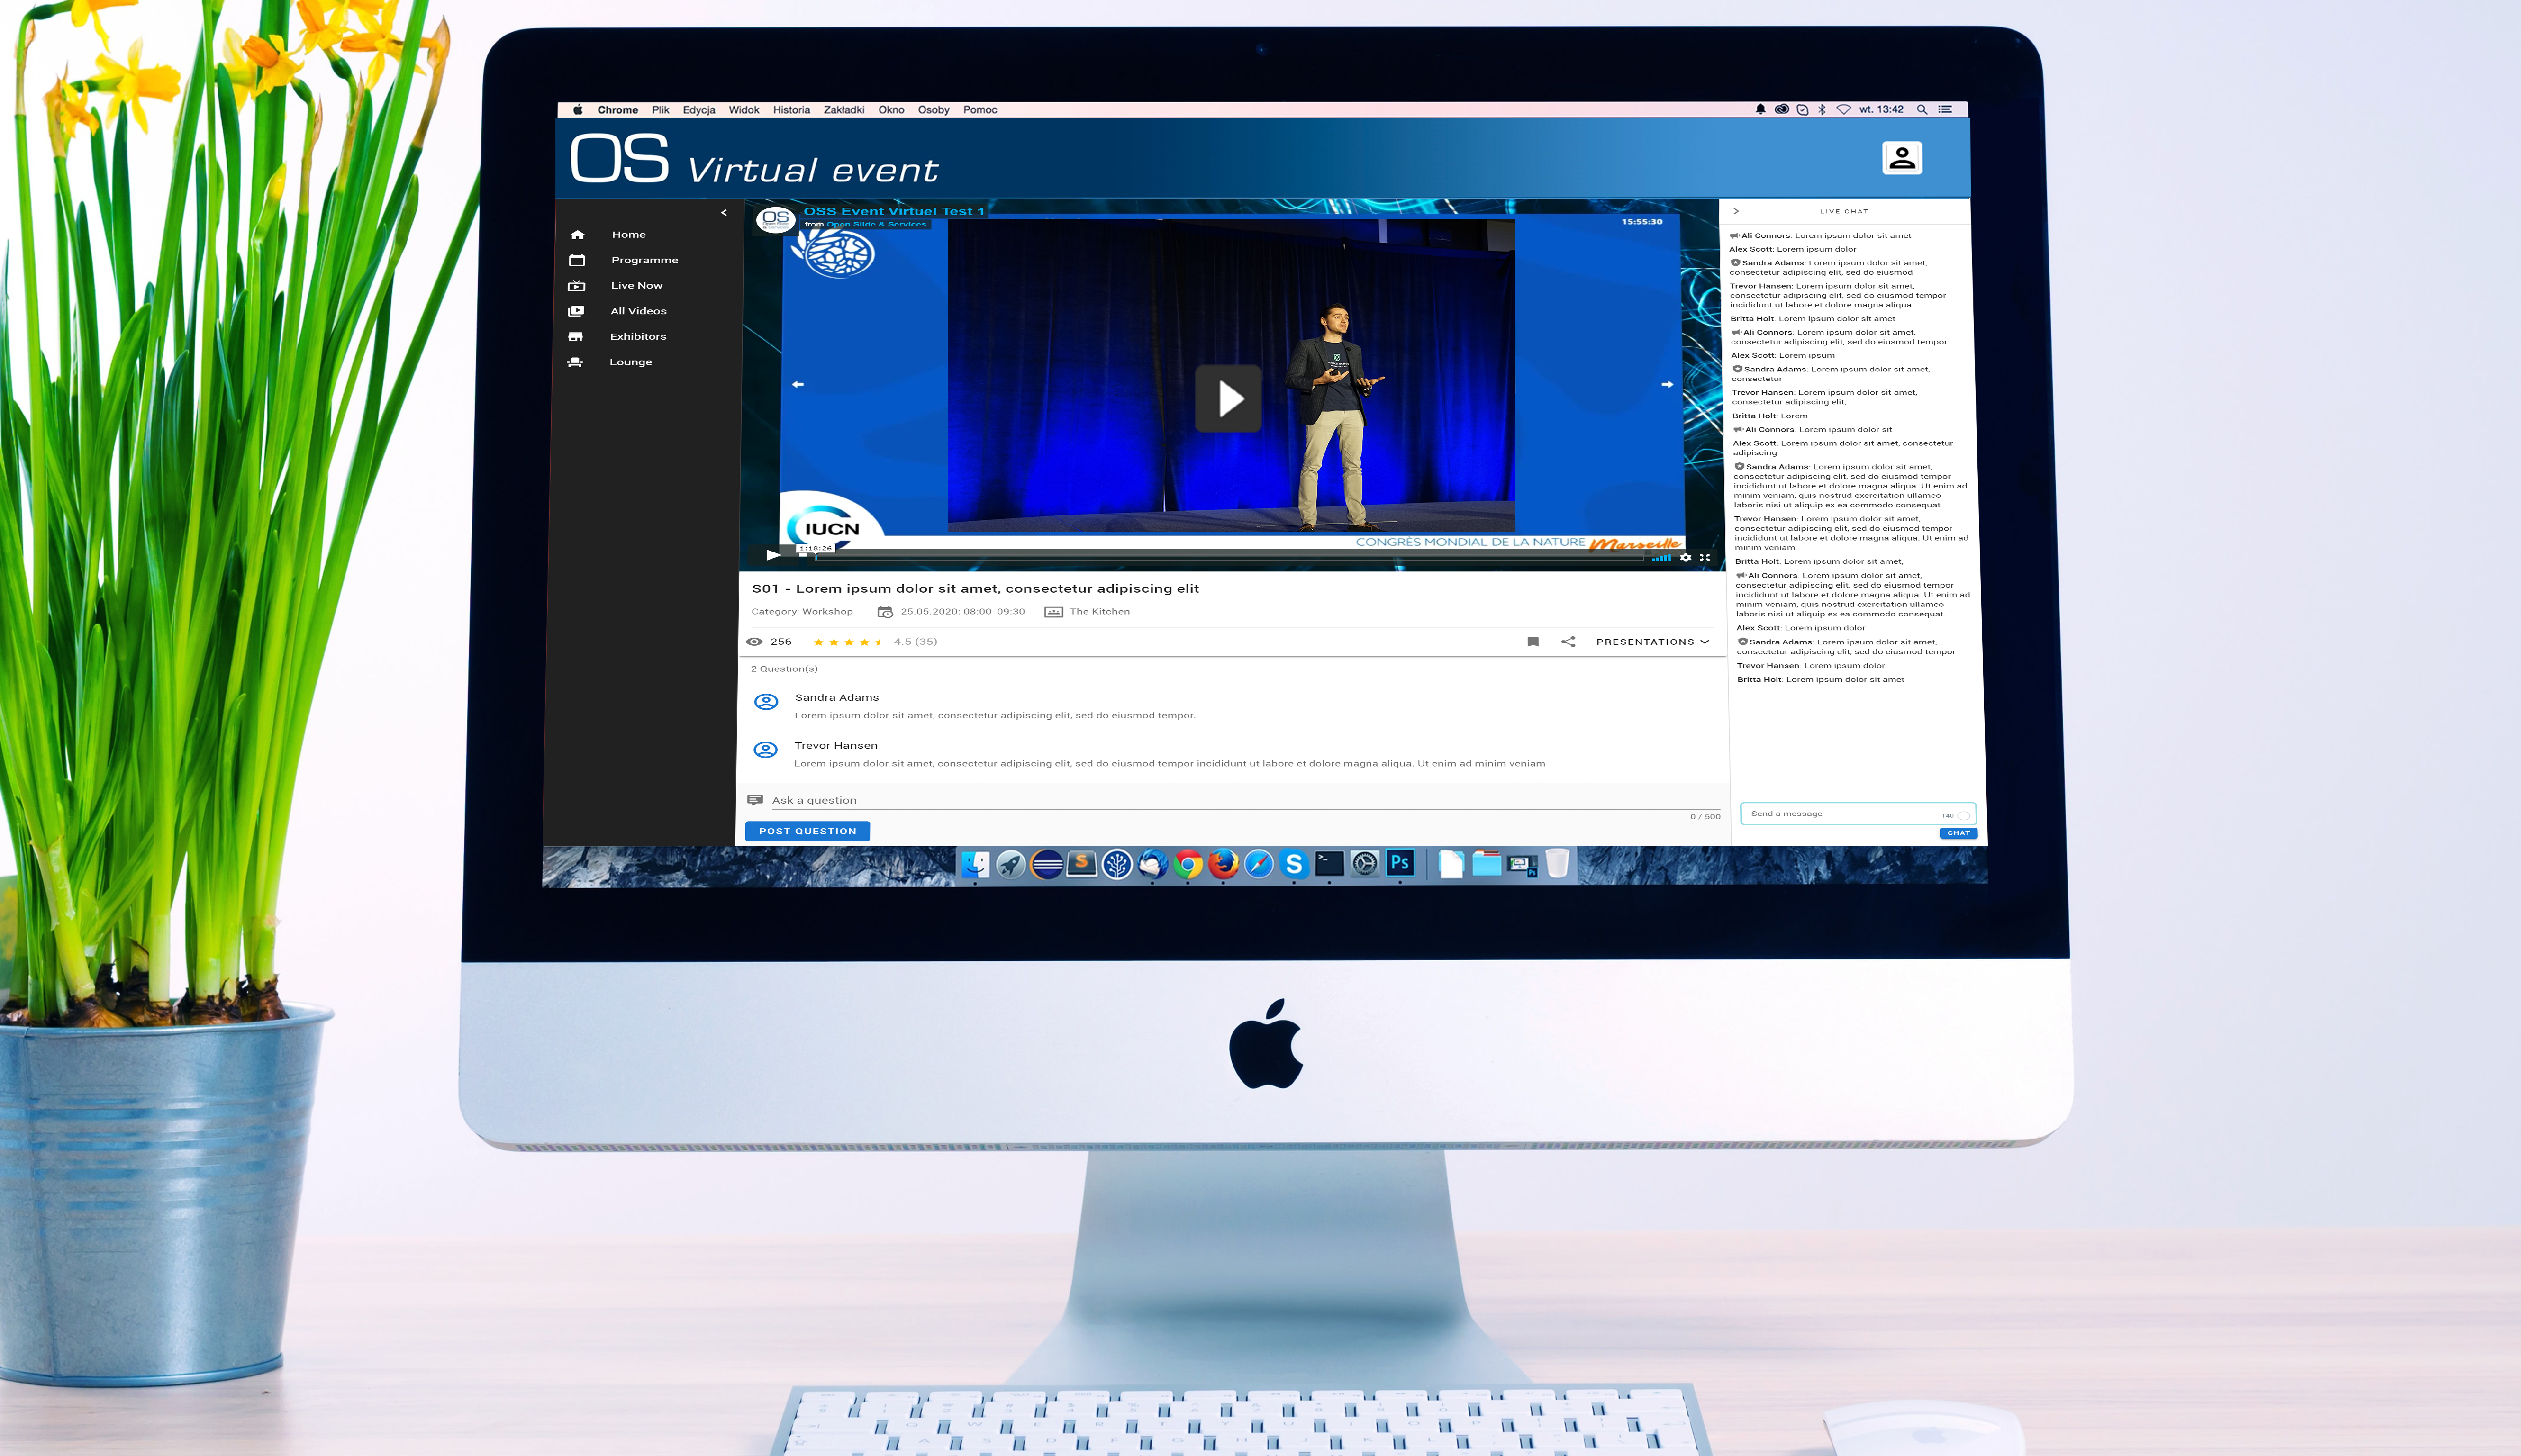Open the Programme menu item
This screenshot has height=1456, width=2521.
click(x=645, y=260)
